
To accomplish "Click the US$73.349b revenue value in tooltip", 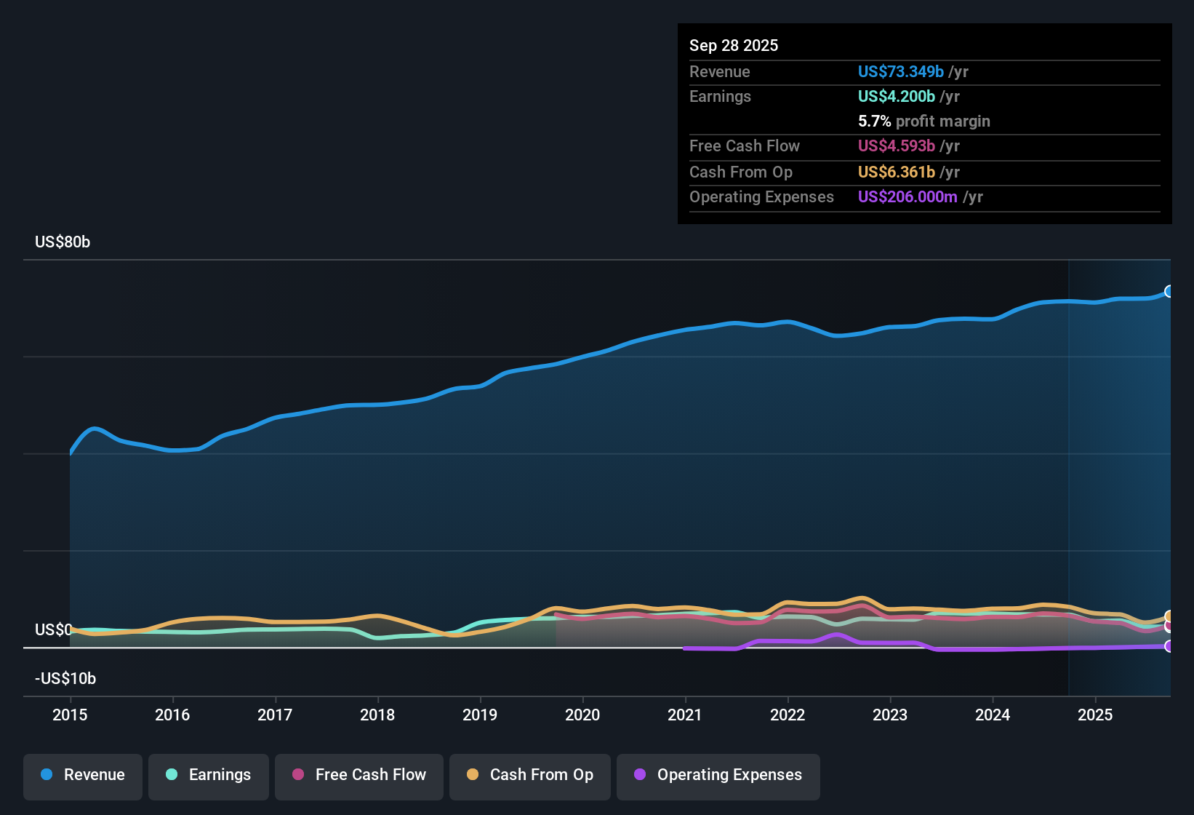I will 901,71.
